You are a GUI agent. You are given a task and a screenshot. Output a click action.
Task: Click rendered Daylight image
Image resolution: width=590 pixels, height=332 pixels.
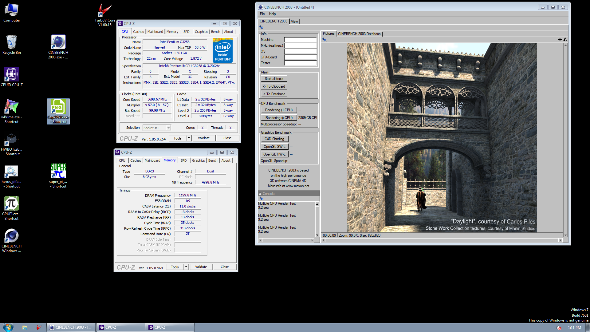(x=442, y=137)
